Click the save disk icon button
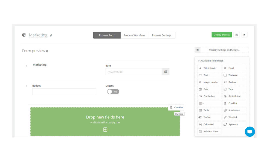This screenshot has height=147, width=262. (236, 35)
